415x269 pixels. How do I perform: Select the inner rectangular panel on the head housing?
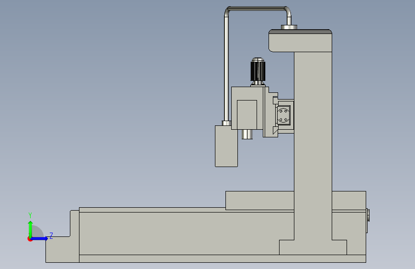(247, 115)
